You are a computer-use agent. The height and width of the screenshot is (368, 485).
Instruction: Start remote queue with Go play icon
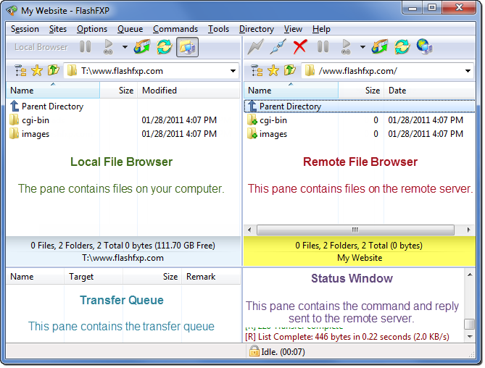coord(346,47)
